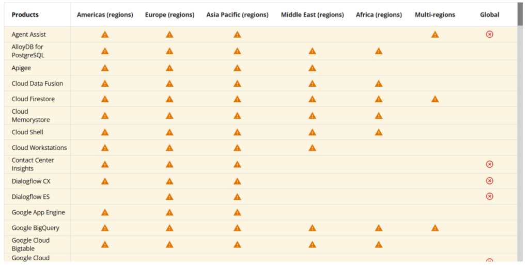Click Apigee warning icon under Middle East

pyautogui.click(x=312, y=68)
